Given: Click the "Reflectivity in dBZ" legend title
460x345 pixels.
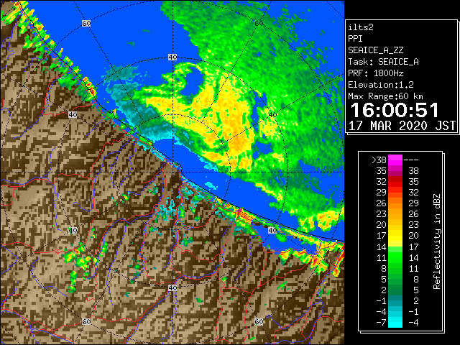Looking at the screenshot, I should point(437,241).
